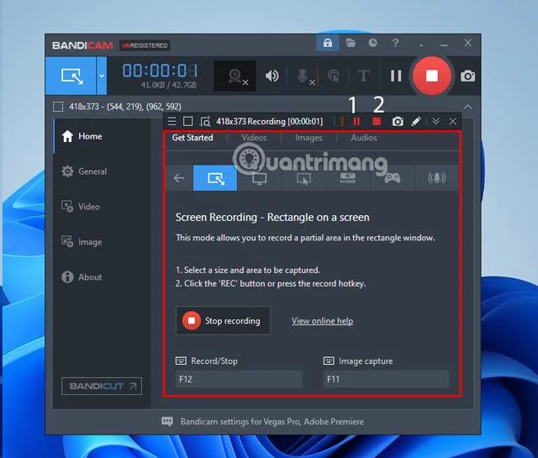Click the back arrow in mode bar
Screen dimensions: 538x458
tap(179, 178)
